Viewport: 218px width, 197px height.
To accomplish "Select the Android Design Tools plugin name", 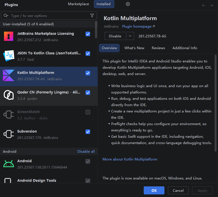I will click(37, 181).
